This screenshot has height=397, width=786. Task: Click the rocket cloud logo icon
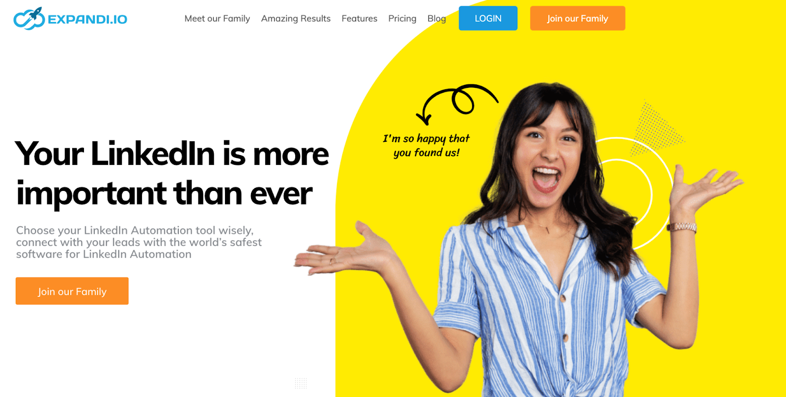click(x=29, y=19)
